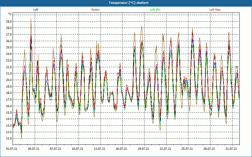This screenshot has height=157, width=252.
Task: Select the blue Luft legend label
Action: pos(36,10)
